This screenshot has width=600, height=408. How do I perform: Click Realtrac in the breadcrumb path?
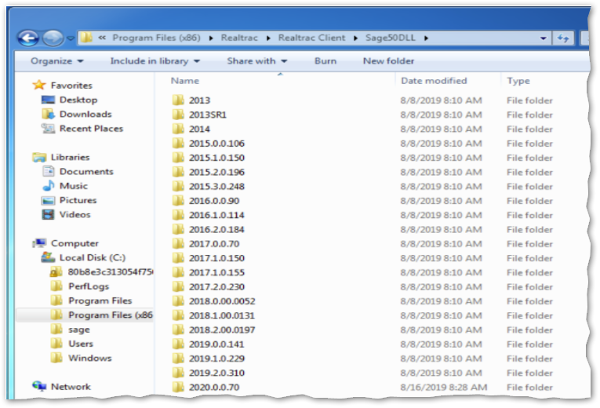239,38
